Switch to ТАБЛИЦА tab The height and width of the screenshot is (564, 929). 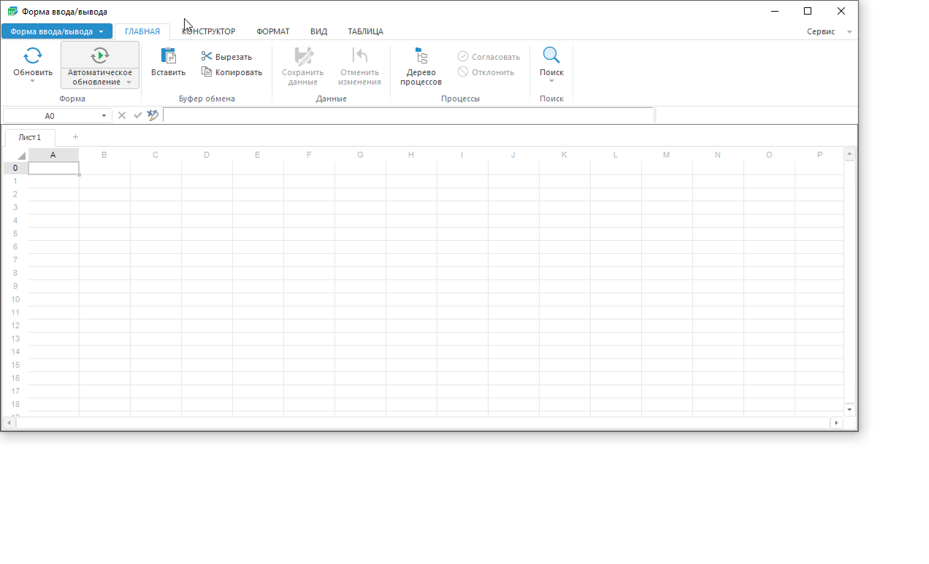(366, 31)
